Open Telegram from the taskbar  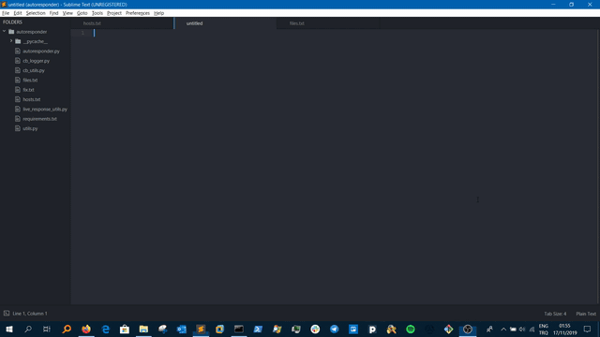pos(334,329)
